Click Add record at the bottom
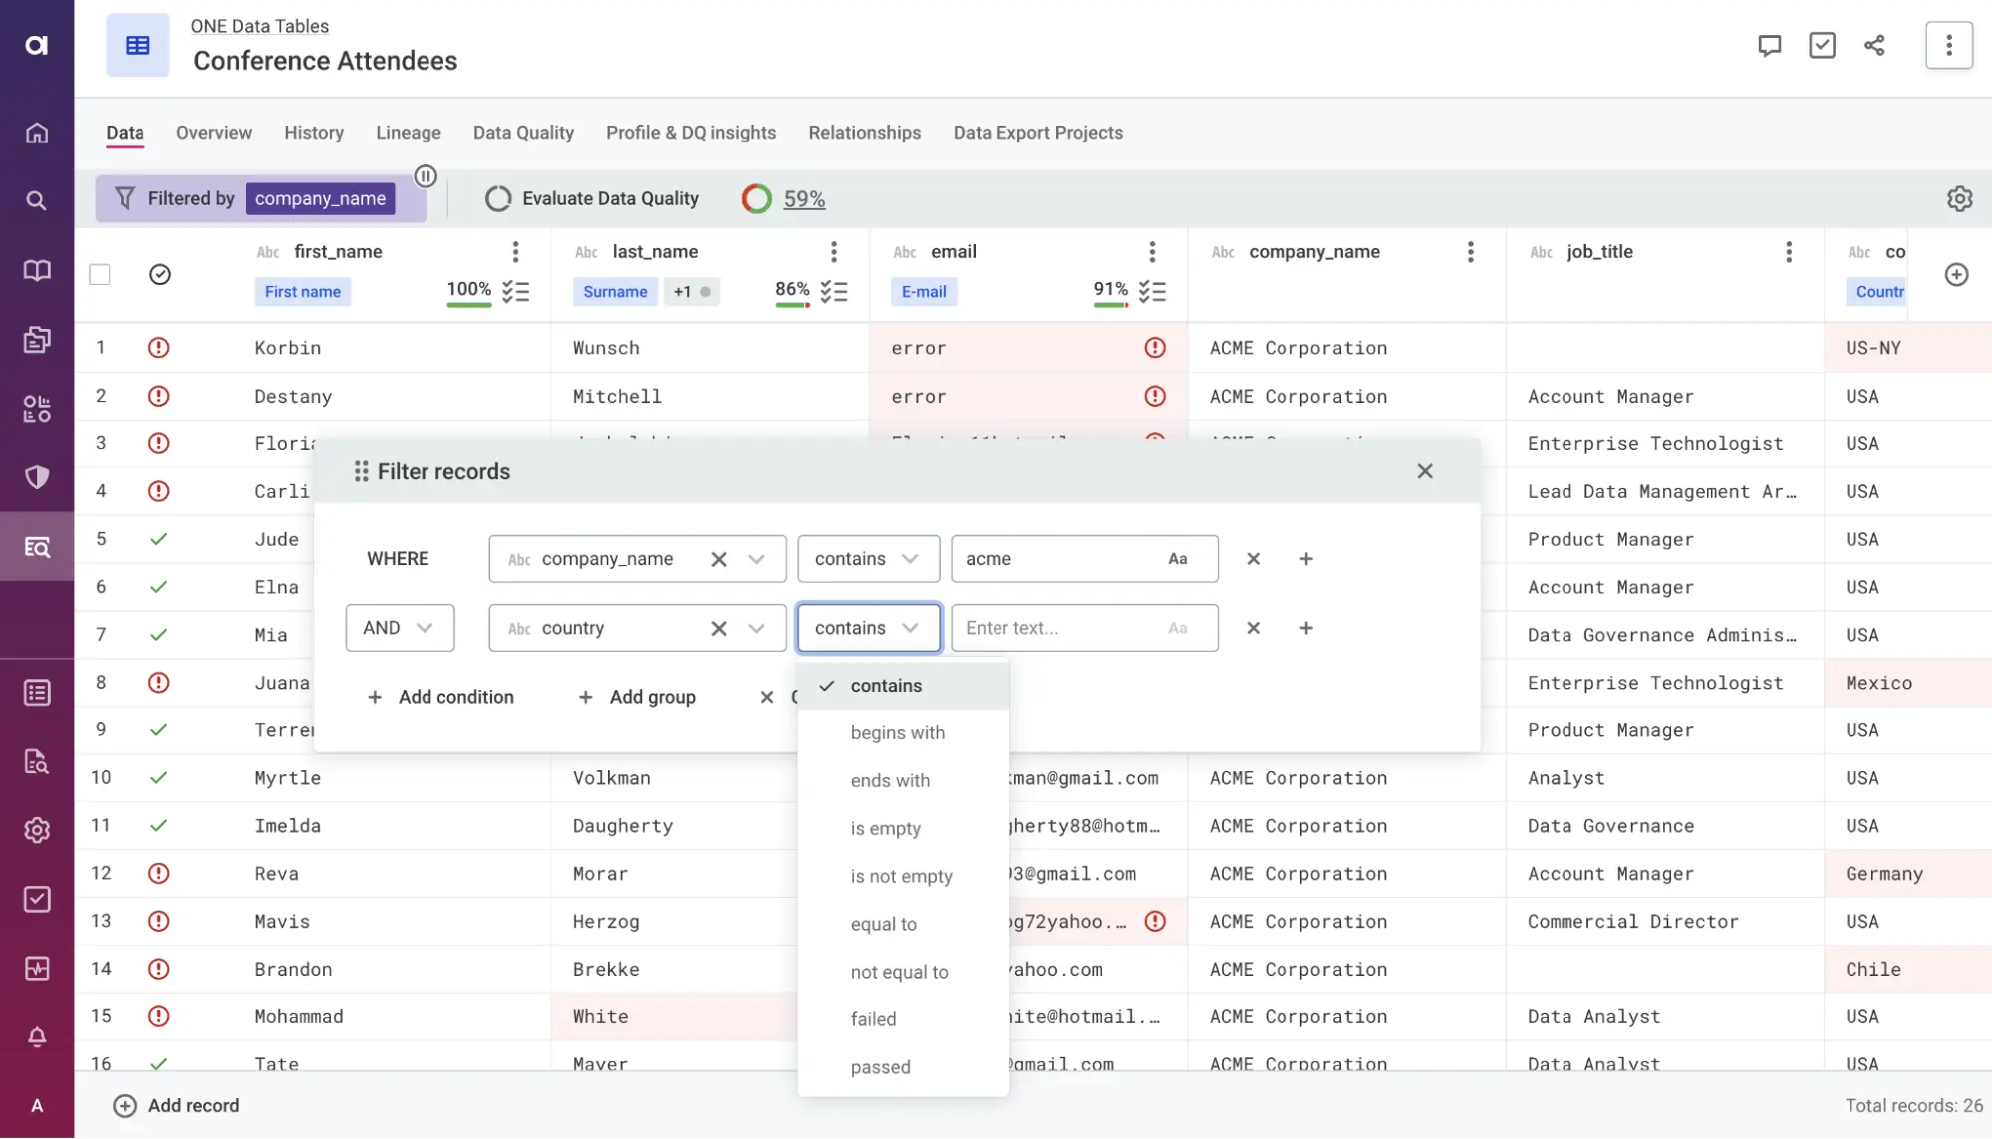This screenshot has height=1139, width=1992. tap(175, 1106)
